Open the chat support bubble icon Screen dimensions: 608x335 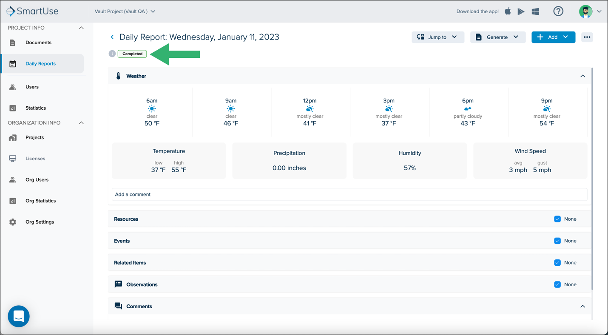coord(19,316)
